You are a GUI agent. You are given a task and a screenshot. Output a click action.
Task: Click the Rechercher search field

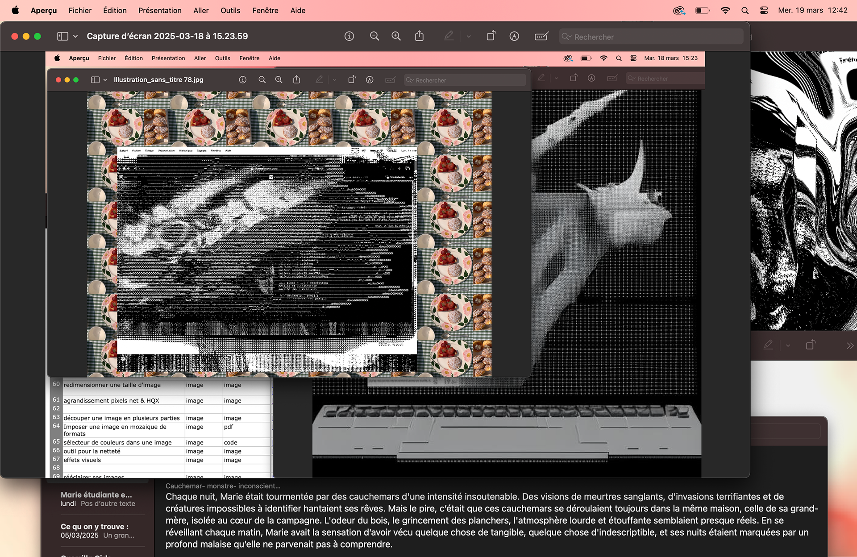coord(652,37)
